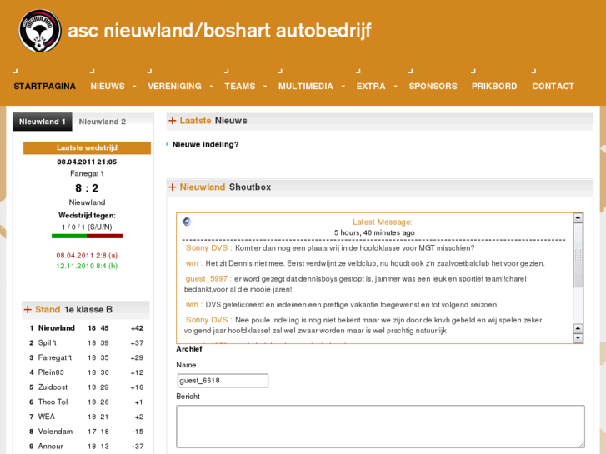Image resolution: width=606 pixels, height=454 pixels.
Task: Open match result 12.11.2010 8:4 (h)
Action: click(87, 266)
